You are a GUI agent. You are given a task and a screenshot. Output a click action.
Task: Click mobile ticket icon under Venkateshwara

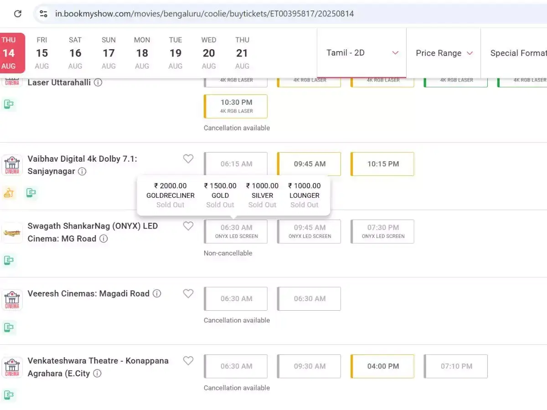coord(9,395)
